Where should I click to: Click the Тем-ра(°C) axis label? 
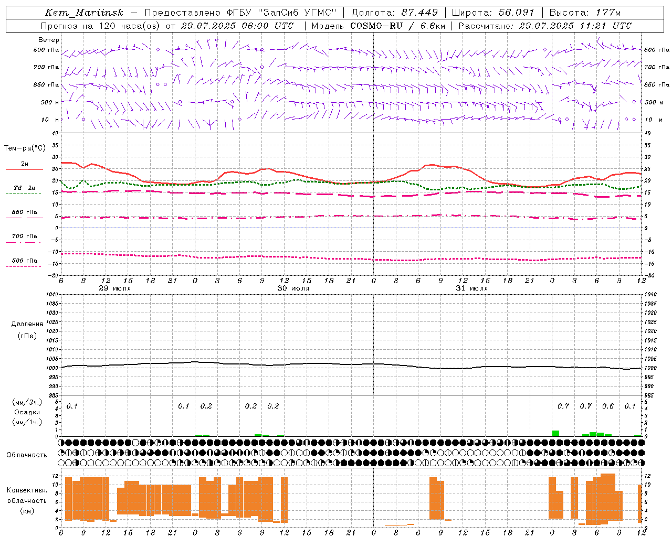(25, 148)
